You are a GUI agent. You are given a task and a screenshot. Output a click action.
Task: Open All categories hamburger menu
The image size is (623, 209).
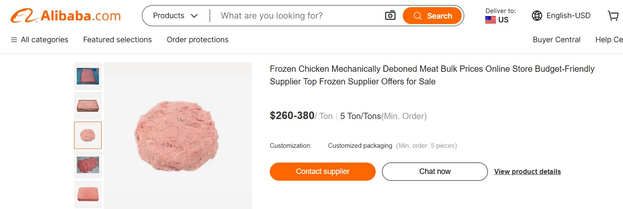pyautogui.click(x=14, y=40)
